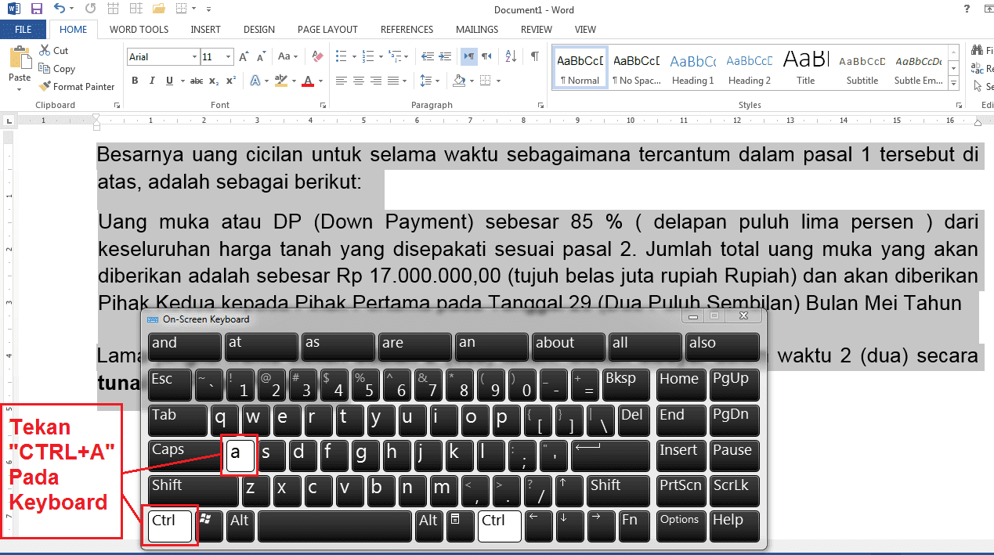
Task: Toggle bold formatting in the Font group
Action: coord(135,81)
